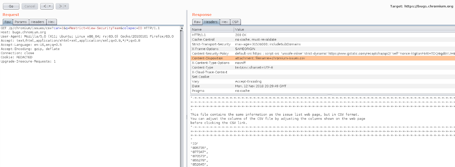Screen dimensions: 455x167
Task: Click the Host: bugs.chromium.org line
Action: click(23, 32)
